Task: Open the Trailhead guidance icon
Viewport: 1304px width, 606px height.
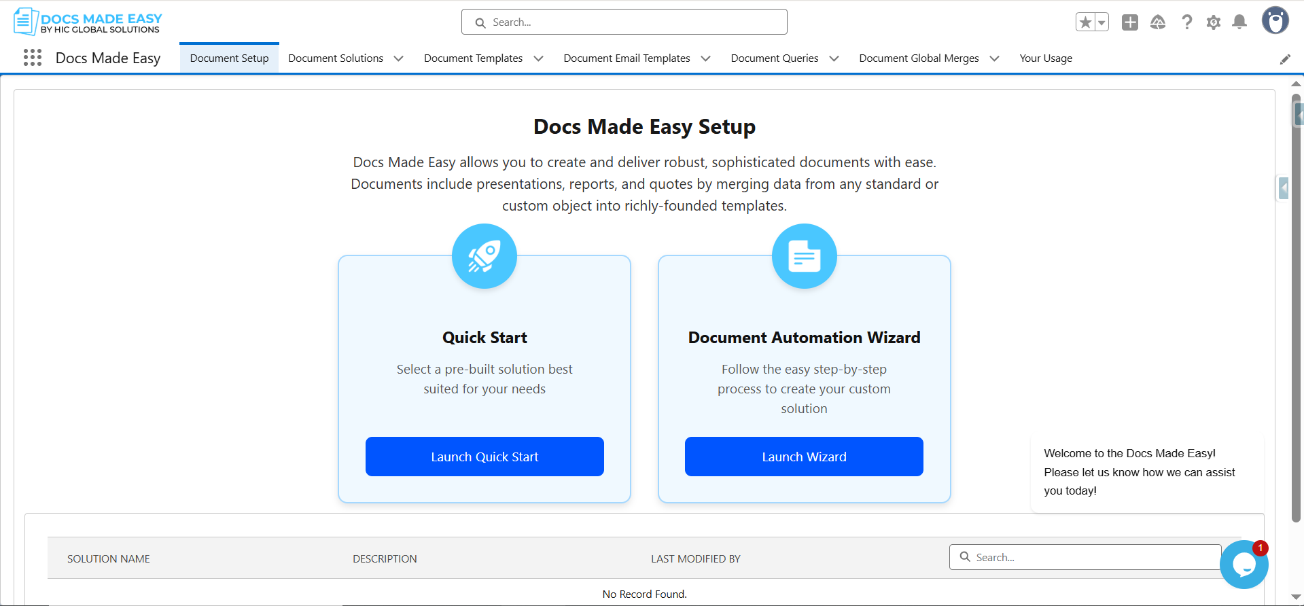Action: point(1158,22)
